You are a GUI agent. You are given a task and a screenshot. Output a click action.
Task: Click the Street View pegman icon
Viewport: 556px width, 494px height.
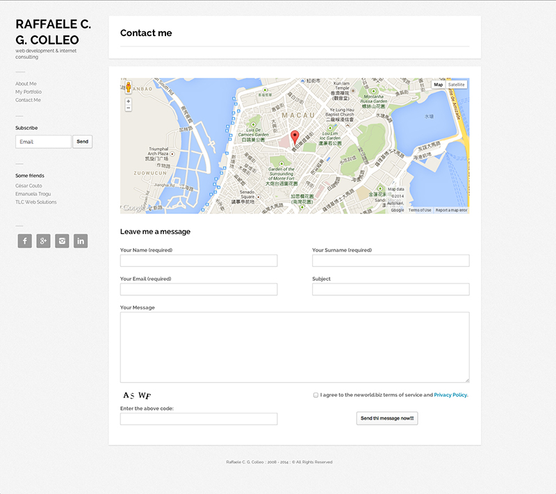[129, 88]
